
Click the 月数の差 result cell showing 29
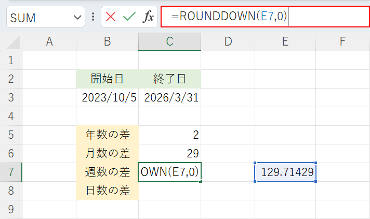pyautogui.click(x=169, y=153)
